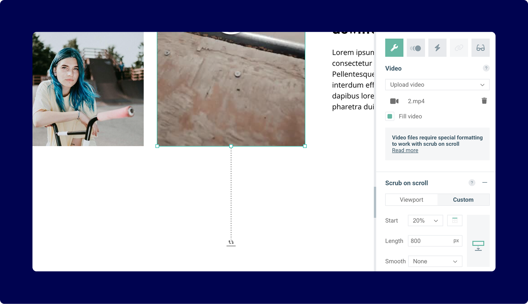Click the start position grid icon

[455, 221]
